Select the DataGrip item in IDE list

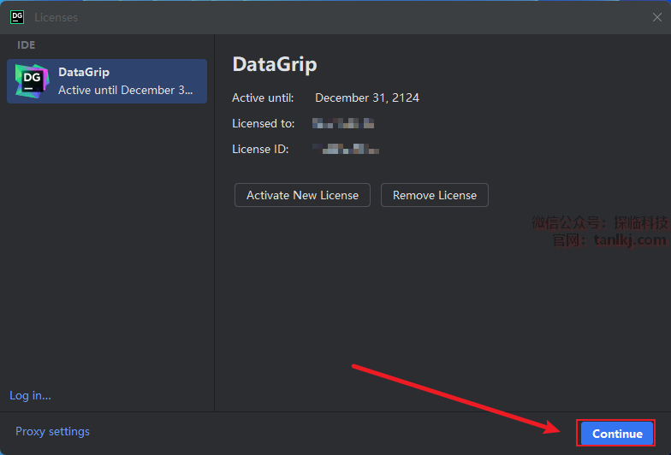(107, 81)
